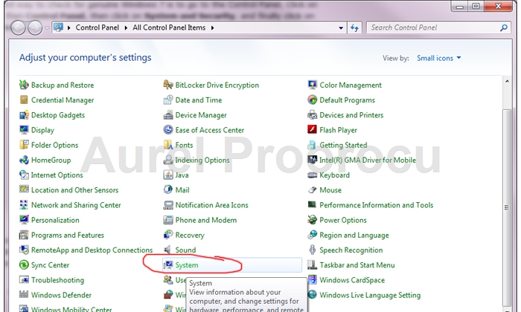The height and width of the screenshot is (312, 521).
Task: Click the Personalization icon
Action: coord(24,220)
